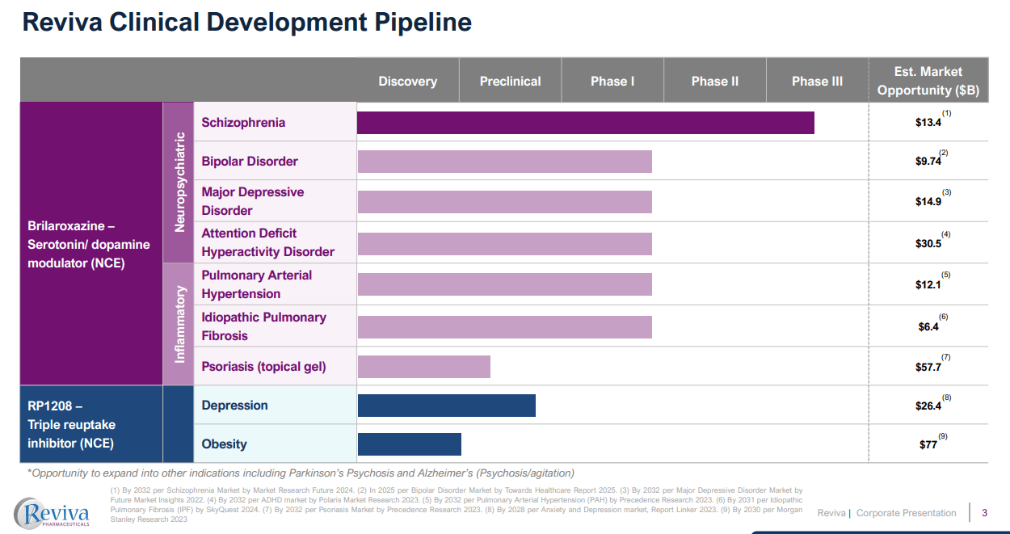
Task: Click the vertical Inflammatory category label
Action: pyautogui.click(x=179, y=323)
